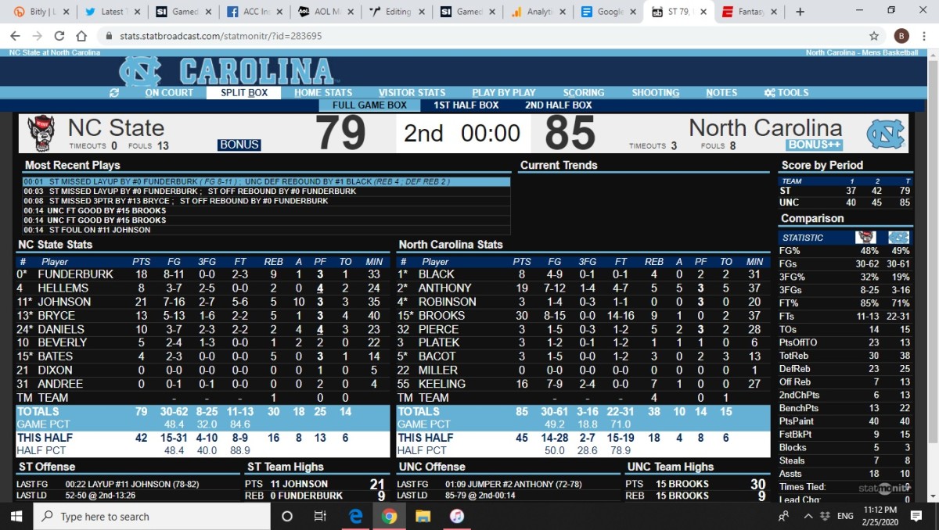
Task: Click the refresh sync icon beside ON COURT
Action: pyautogui.click(x=114, y=92)
